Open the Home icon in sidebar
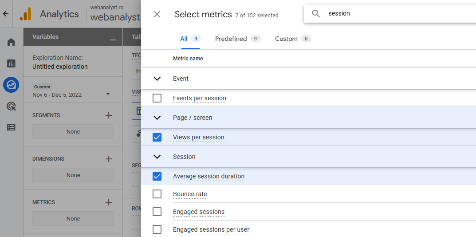This screenshot has height=237, width=476. tap(11, 42)
